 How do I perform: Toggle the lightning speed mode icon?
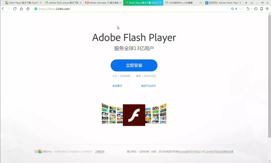coord(236,9)
